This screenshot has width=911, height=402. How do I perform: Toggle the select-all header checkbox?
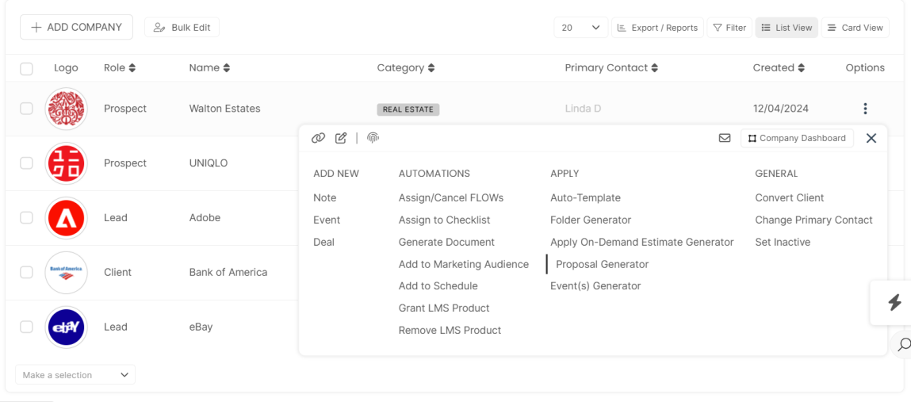click(26, 69)
